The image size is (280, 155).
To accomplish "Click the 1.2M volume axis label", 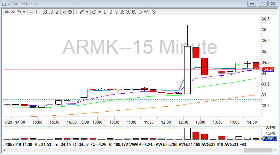I will click(x=270, y=133).
